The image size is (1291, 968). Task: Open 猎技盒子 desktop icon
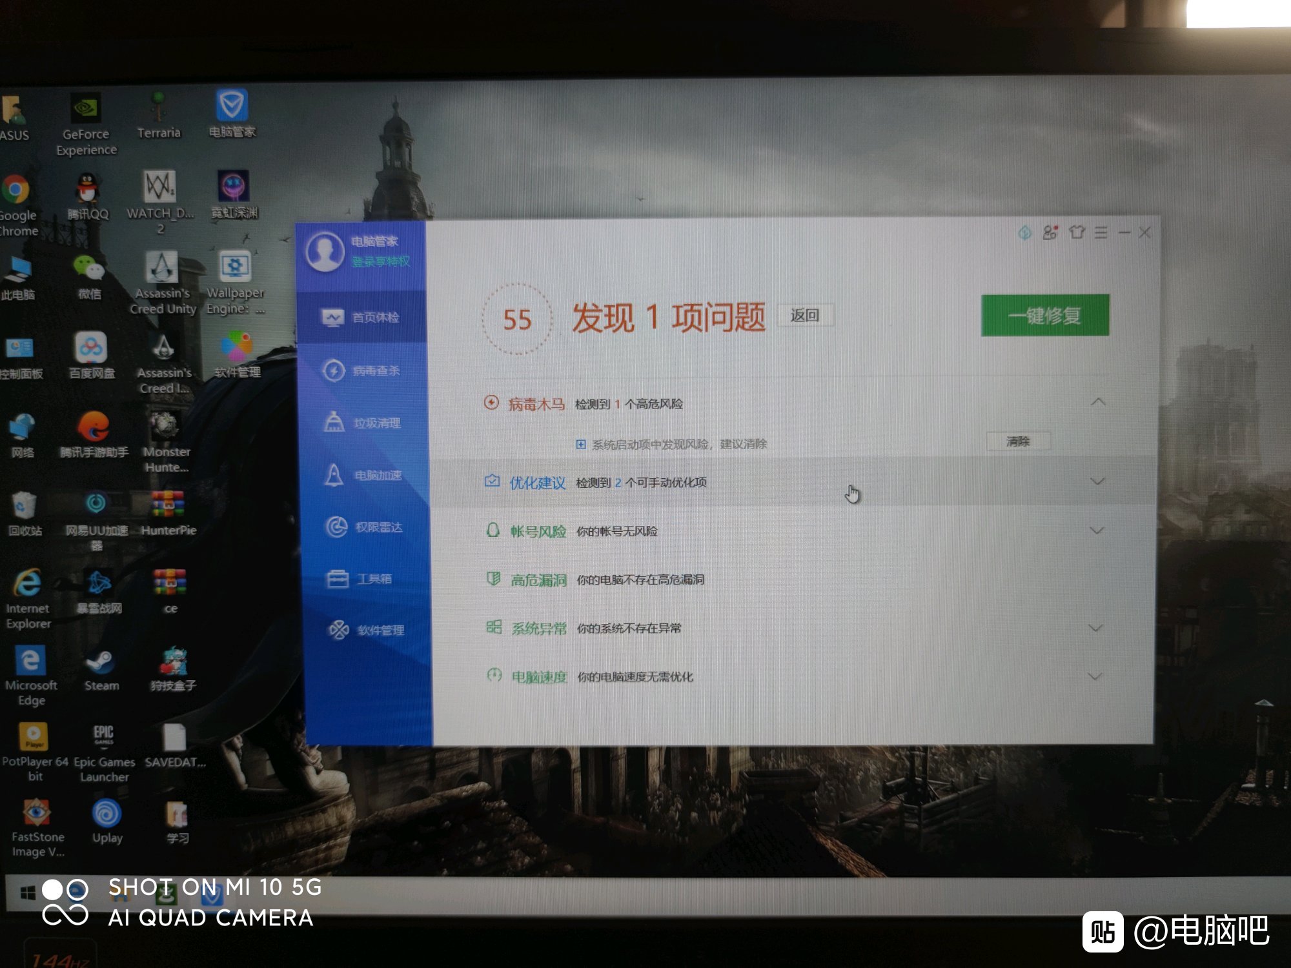[x=173, y=669]
